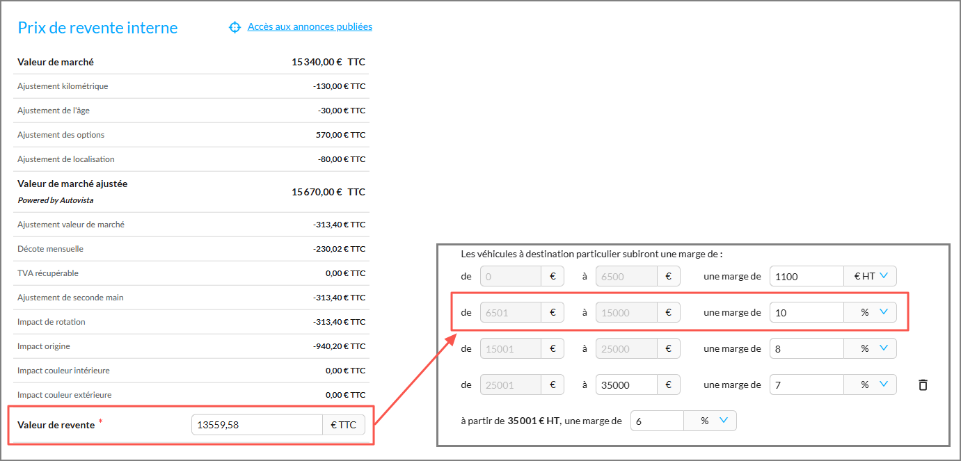961x461 pixels.
Task: Click the disabled lower bound field 6501
Action: click(x=511, y=312)
